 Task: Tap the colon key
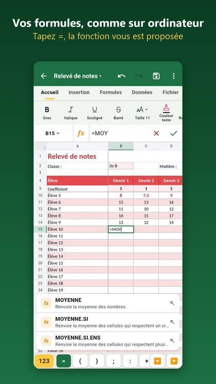[130, 361]
